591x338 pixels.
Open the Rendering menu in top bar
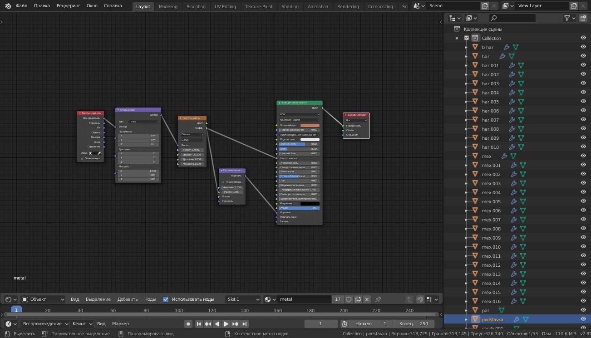tap(69, 6)
